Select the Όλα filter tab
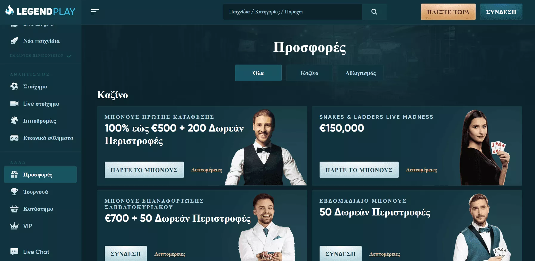The height and width of the screenshot is (261, 535). 258,73
